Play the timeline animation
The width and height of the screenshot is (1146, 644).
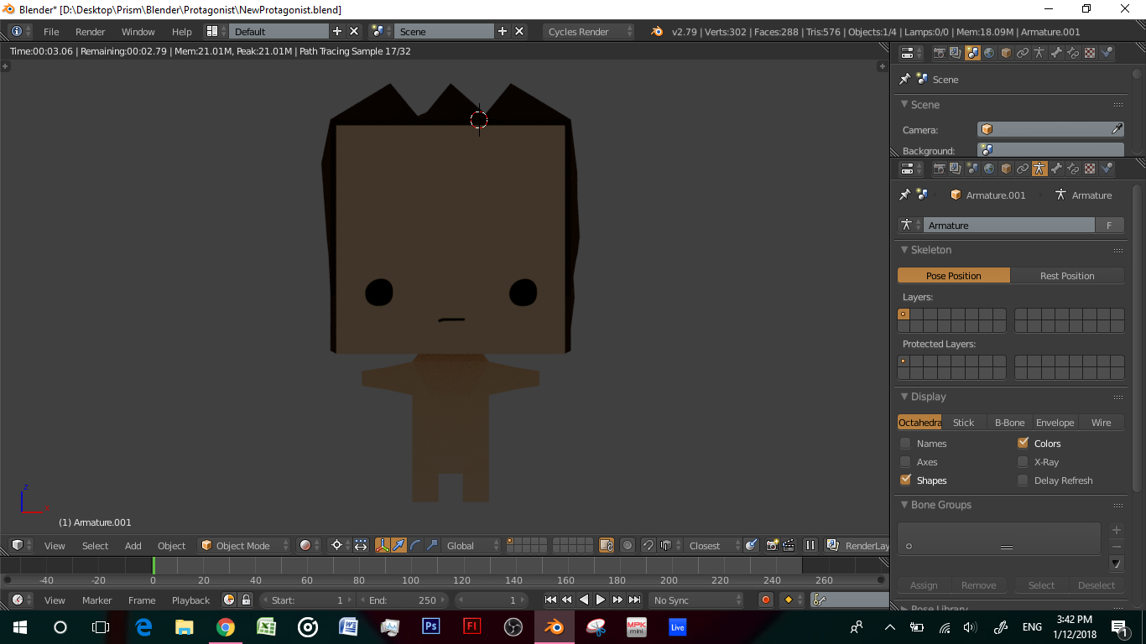click(600, 600)
